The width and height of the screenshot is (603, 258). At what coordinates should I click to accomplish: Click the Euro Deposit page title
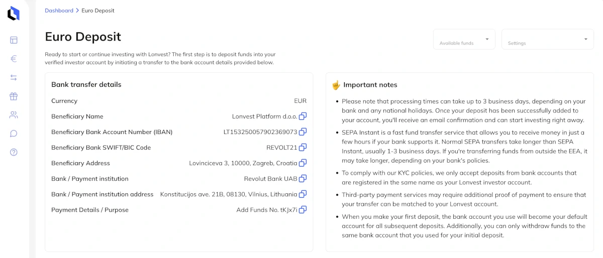[x=83, y=37]
